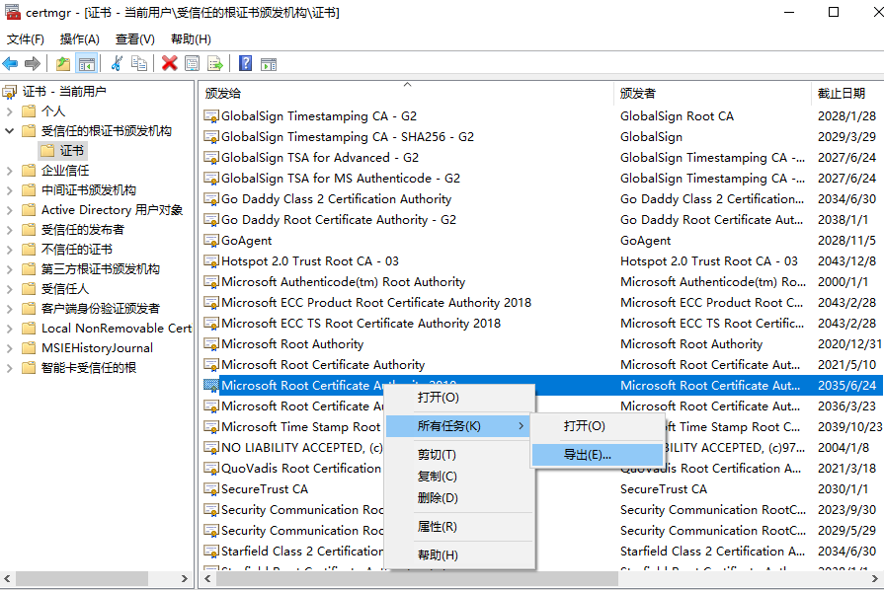
Task: Open the 文件(F) menu
Action: point(26,39)
